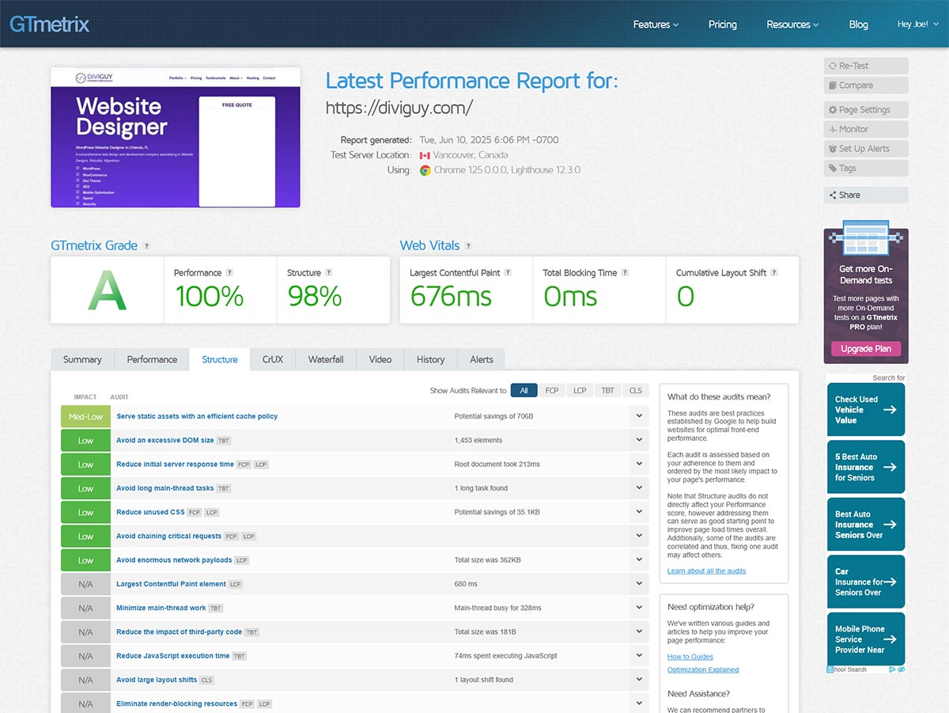This screenshot has width=949, height=713.
Task: Open help icon beside GTmetrix Grade heading
Action: (x=147, y=246)
